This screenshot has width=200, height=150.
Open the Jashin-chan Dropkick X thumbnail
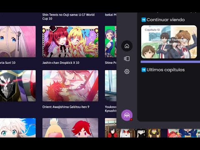70,42
